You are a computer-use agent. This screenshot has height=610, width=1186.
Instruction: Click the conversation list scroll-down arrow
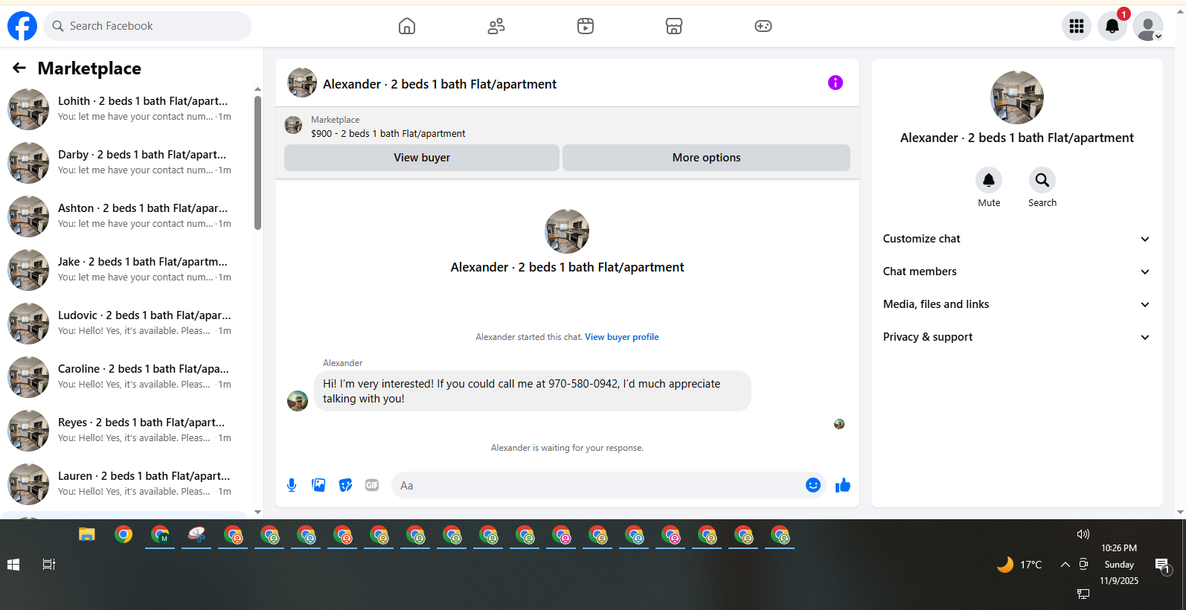(257, 512)
